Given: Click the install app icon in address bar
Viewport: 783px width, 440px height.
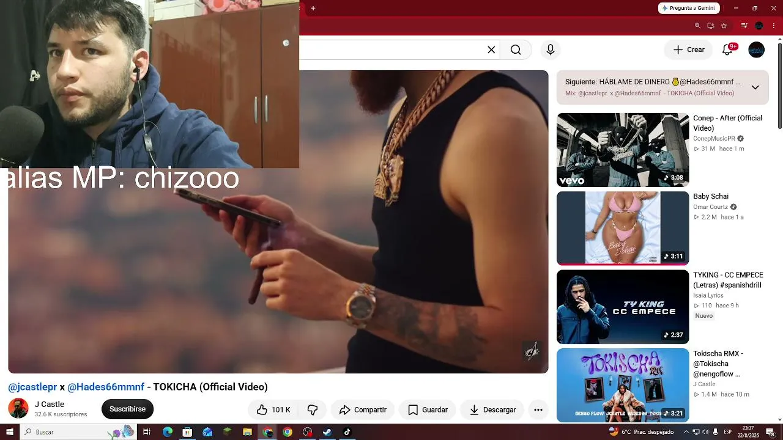Looking at the screenshot, I should pyautogui.click(x=711, y=26).
